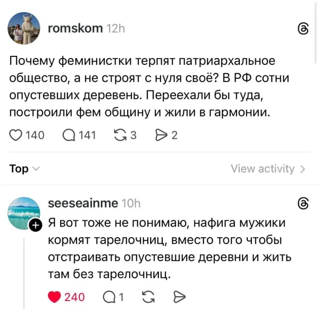Viewport: 319px width, 309px height.
Task: View the seeseainme wave avatar
Action: (23, 213)
